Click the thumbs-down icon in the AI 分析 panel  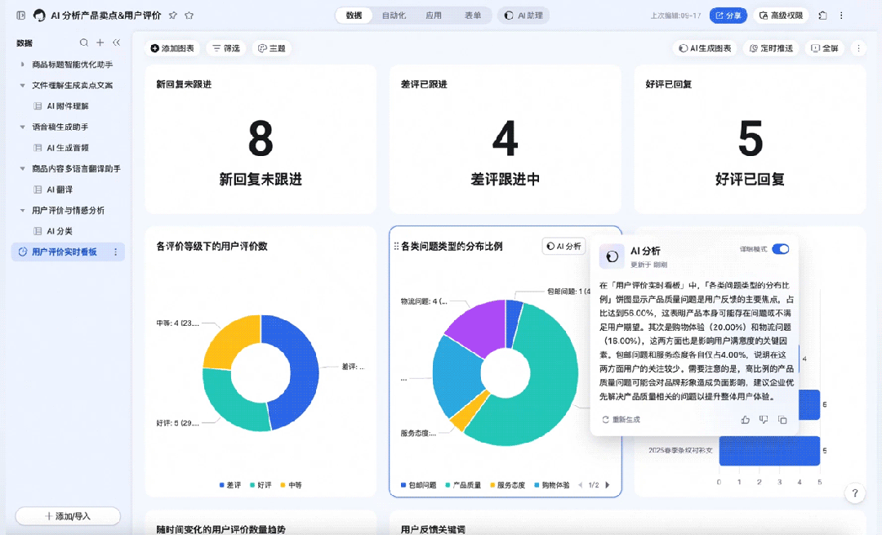pyautogui.click(x=764, y=420)
